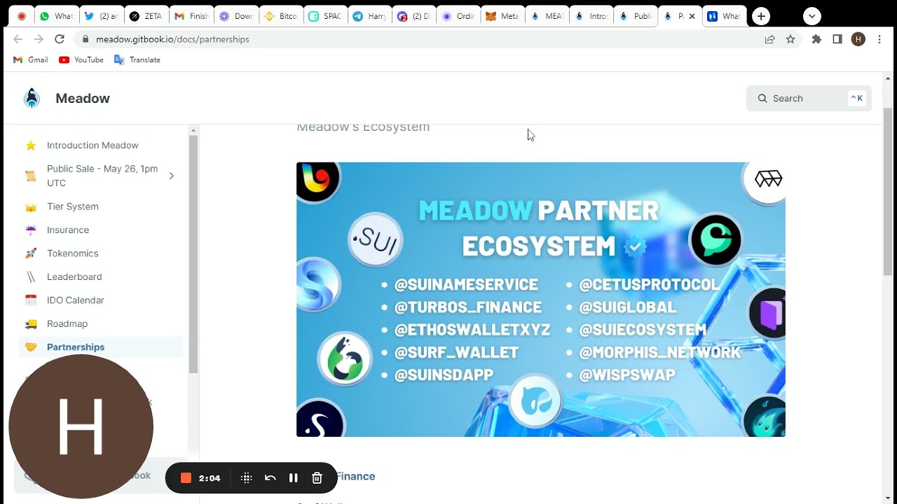Viewport: 897px width, 504px height.
Task: Open the Roadmap page
Action: pos(67,323)
